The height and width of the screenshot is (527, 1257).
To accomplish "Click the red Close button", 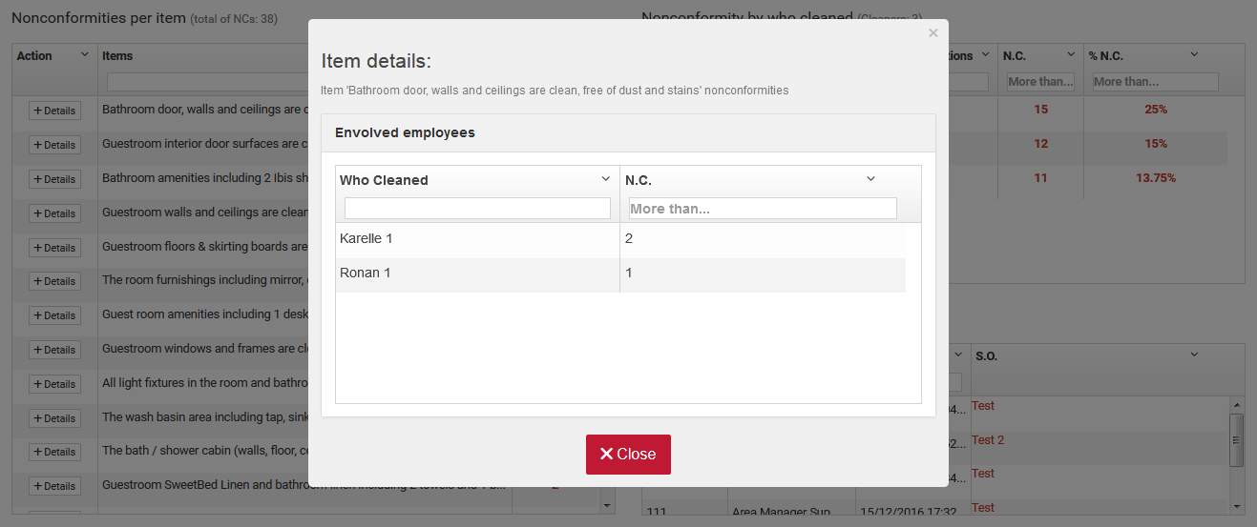I will click(x=628, y=455).
